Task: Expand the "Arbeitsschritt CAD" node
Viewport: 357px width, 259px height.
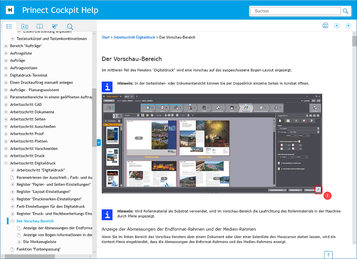Action: point(6,105)
